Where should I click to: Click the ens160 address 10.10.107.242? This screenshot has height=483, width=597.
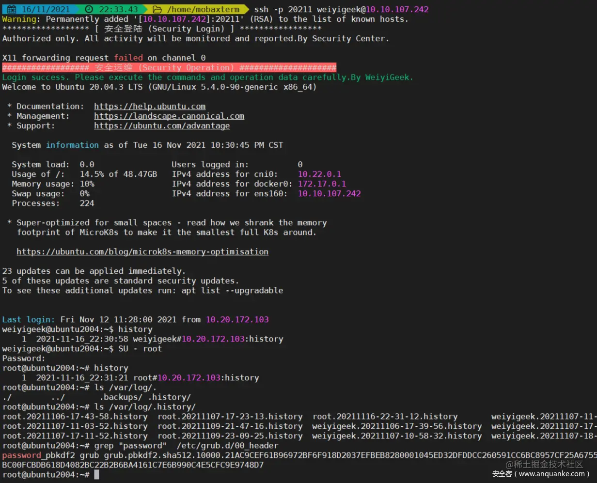(x=329, y=193)
